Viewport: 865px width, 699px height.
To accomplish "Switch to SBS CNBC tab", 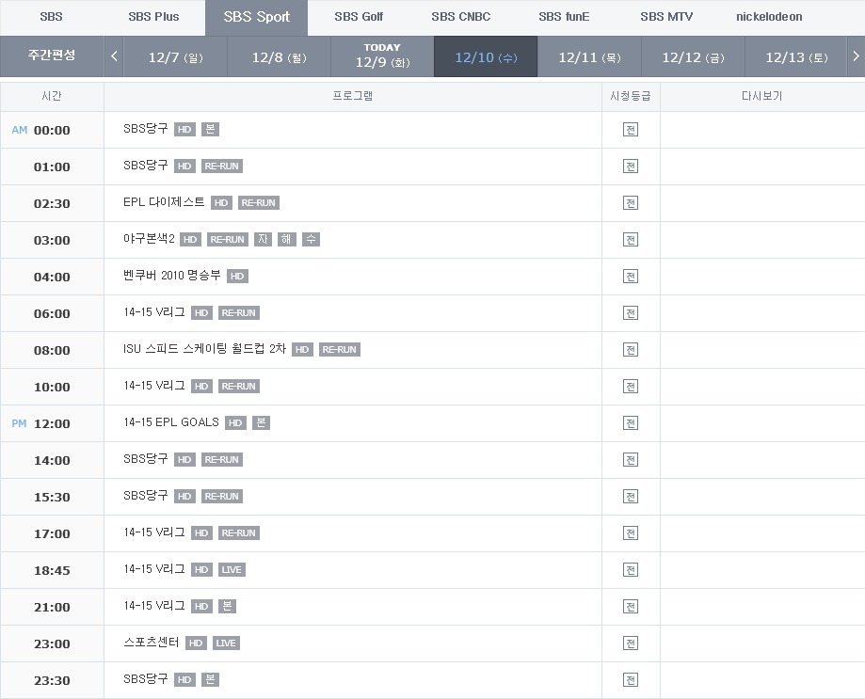I will [461, 17].
